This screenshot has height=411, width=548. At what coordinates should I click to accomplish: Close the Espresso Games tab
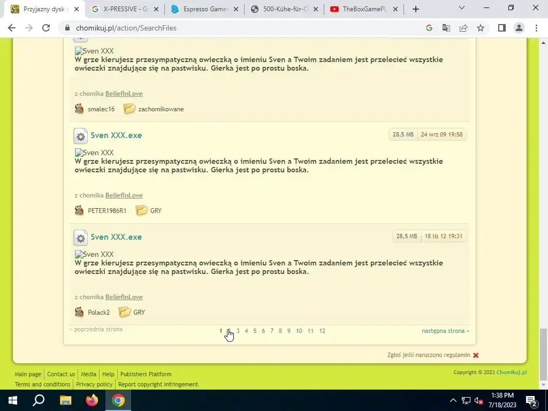click(236, 10)
